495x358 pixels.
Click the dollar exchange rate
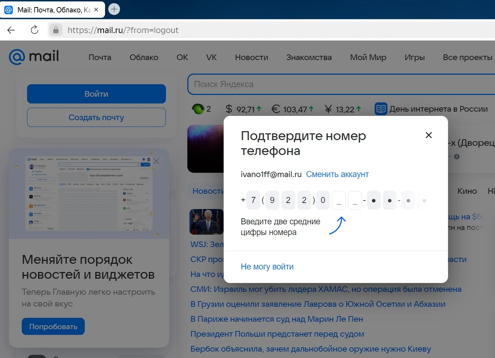pyautogui.click(x=244, y=109)
